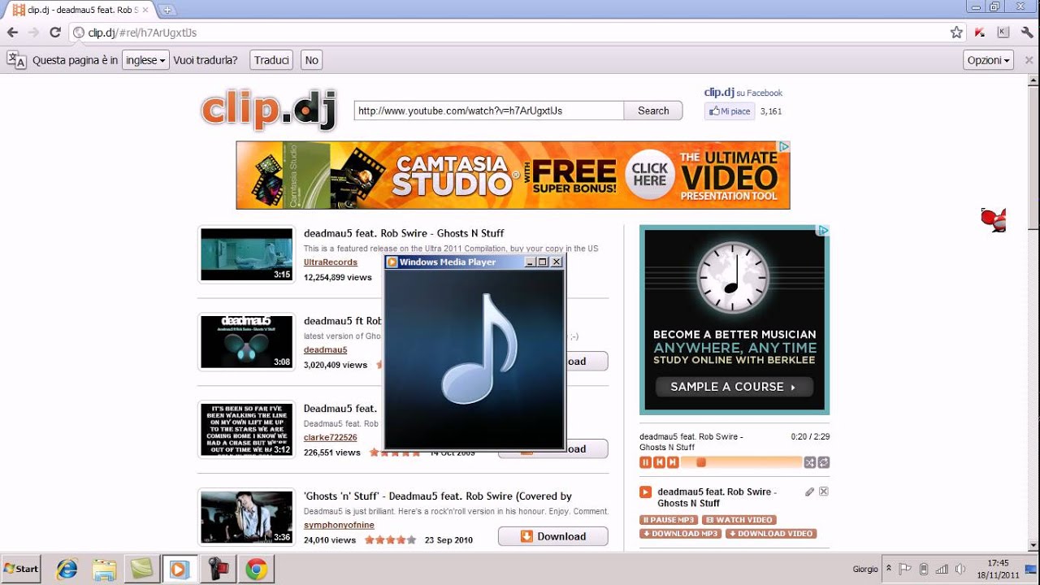Click the virtual keyboard K extension icon
This screenshot has width=1040, height=585.
pyautogui.click(x=1003, y=32)
